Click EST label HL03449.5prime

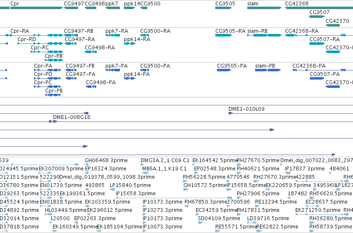(66, 211)
